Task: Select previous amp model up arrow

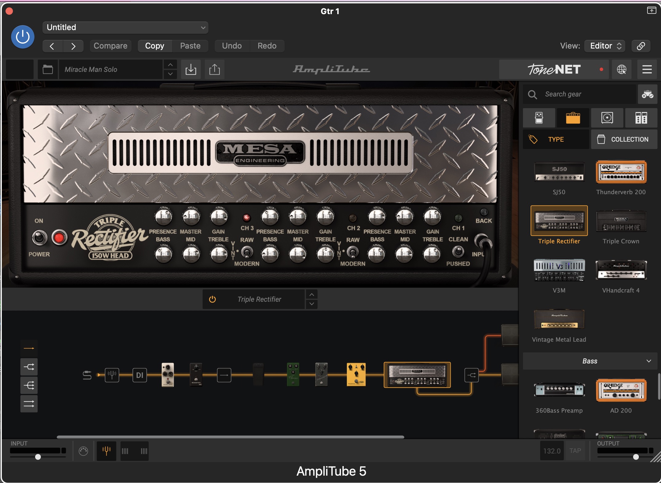Action: tap(312, 295)
